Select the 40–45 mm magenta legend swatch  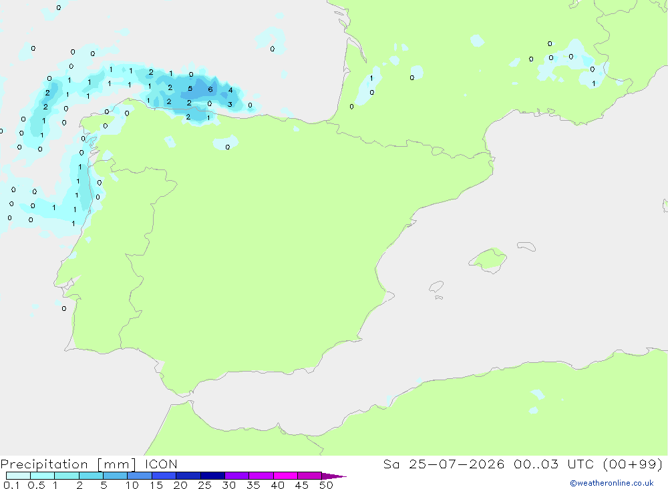coord(285,476)
